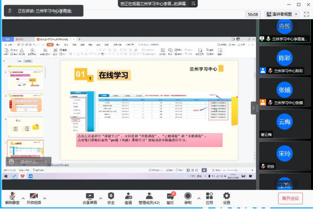Open the share options menu at top
The width and height of the screenshot is (313, 209).
[x=193, y=3]
